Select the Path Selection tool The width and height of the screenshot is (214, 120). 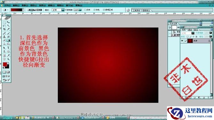(4, 48)
